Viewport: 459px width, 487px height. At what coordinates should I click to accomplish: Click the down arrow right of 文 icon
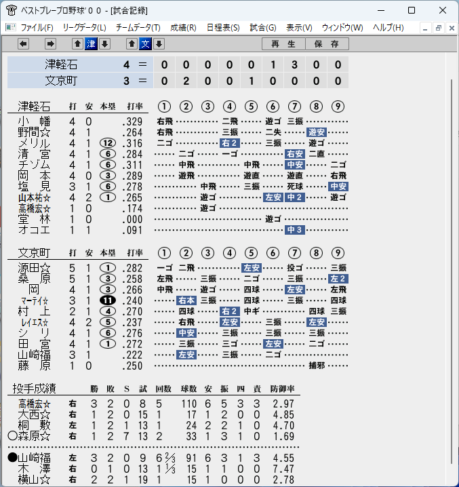[x=159, y=44]
